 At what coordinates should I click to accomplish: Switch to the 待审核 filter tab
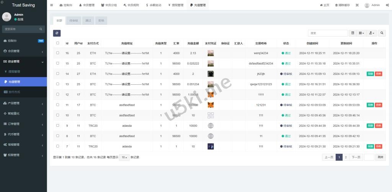(73, 21)
